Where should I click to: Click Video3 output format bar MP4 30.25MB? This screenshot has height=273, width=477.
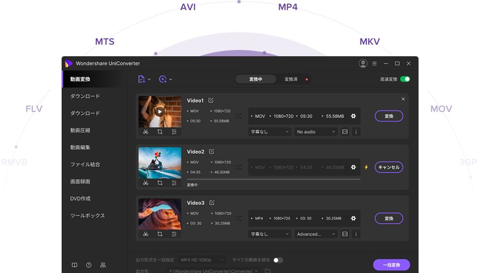pyautogui.click(x=304, y=218)
